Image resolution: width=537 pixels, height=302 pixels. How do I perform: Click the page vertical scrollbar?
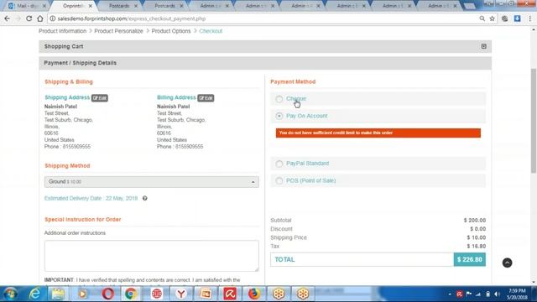point(534,120)
